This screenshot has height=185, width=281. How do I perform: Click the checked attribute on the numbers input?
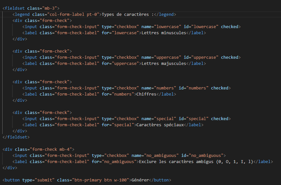220,88
